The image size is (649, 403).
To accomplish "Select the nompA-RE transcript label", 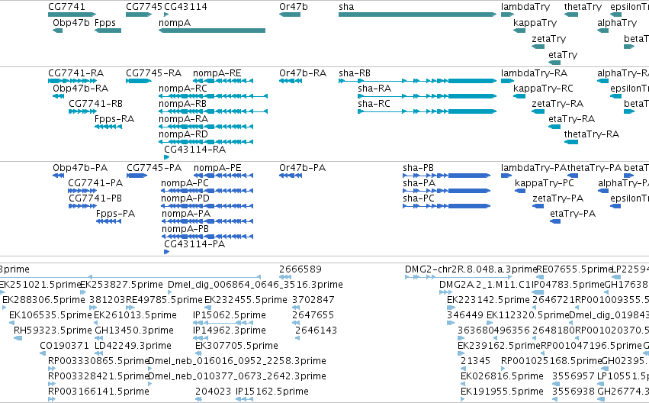I will 217,73.
